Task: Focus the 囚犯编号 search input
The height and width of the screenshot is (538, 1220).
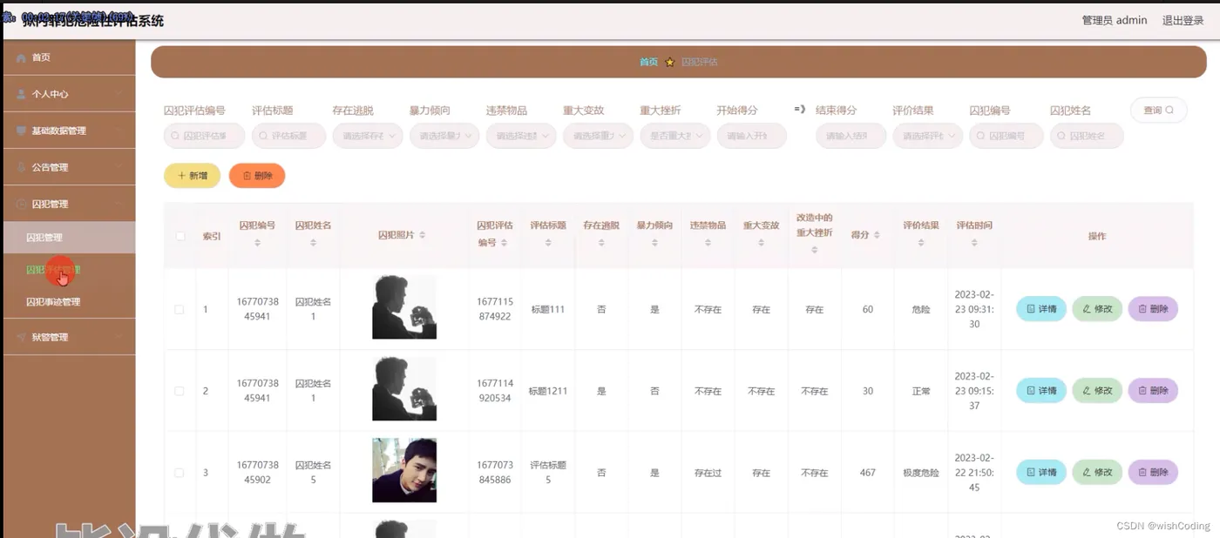Action: pyautogui.click(x=1006, y=136)
